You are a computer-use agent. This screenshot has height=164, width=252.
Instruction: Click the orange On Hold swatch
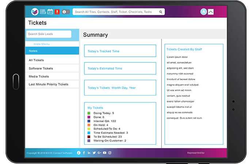tap(89, 125)
